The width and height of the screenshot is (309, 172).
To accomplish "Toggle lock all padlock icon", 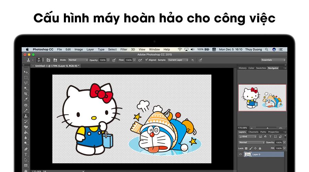I will [x=260, y=148].
